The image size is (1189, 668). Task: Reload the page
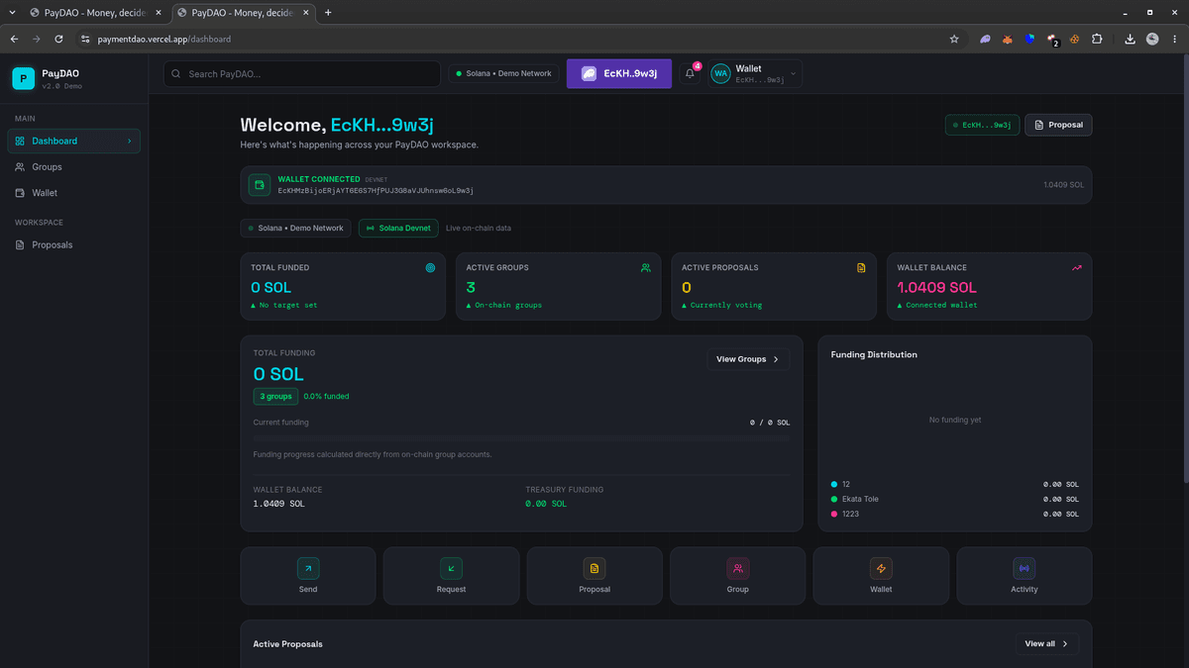point(59,39)
